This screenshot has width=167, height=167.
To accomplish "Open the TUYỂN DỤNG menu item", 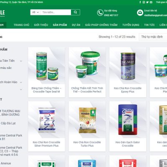I will tap(131, 25).
